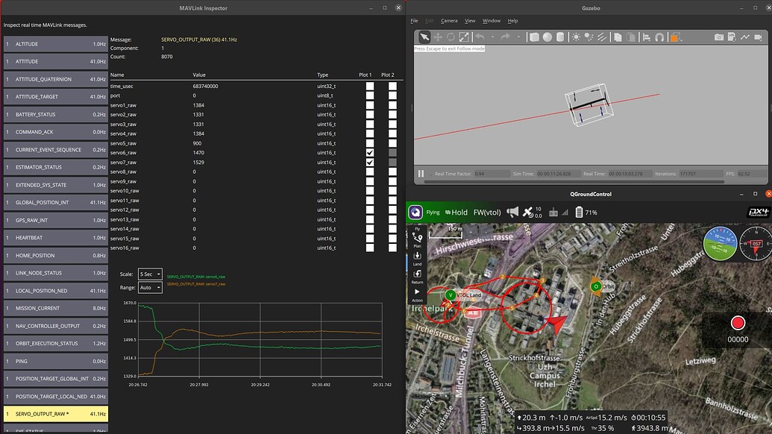
Task: Click the red record button in QGroundControl
Action: tap(738, 323)
